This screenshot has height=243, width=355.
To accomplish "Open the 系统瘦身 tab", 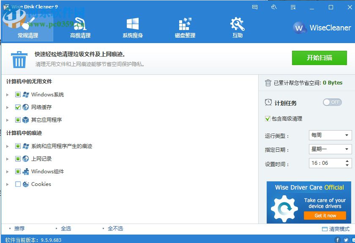I will [133, 28].
